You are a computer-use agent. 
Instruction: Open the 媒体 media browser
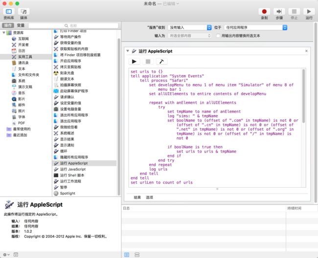pyautogui.click(x=24, y=12)
